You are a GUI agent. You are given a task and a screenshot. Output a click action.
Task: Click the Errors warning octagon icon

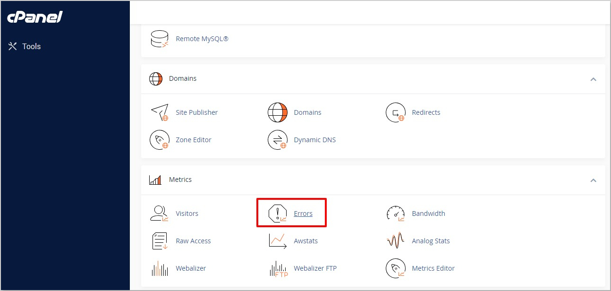click(278, 214)
